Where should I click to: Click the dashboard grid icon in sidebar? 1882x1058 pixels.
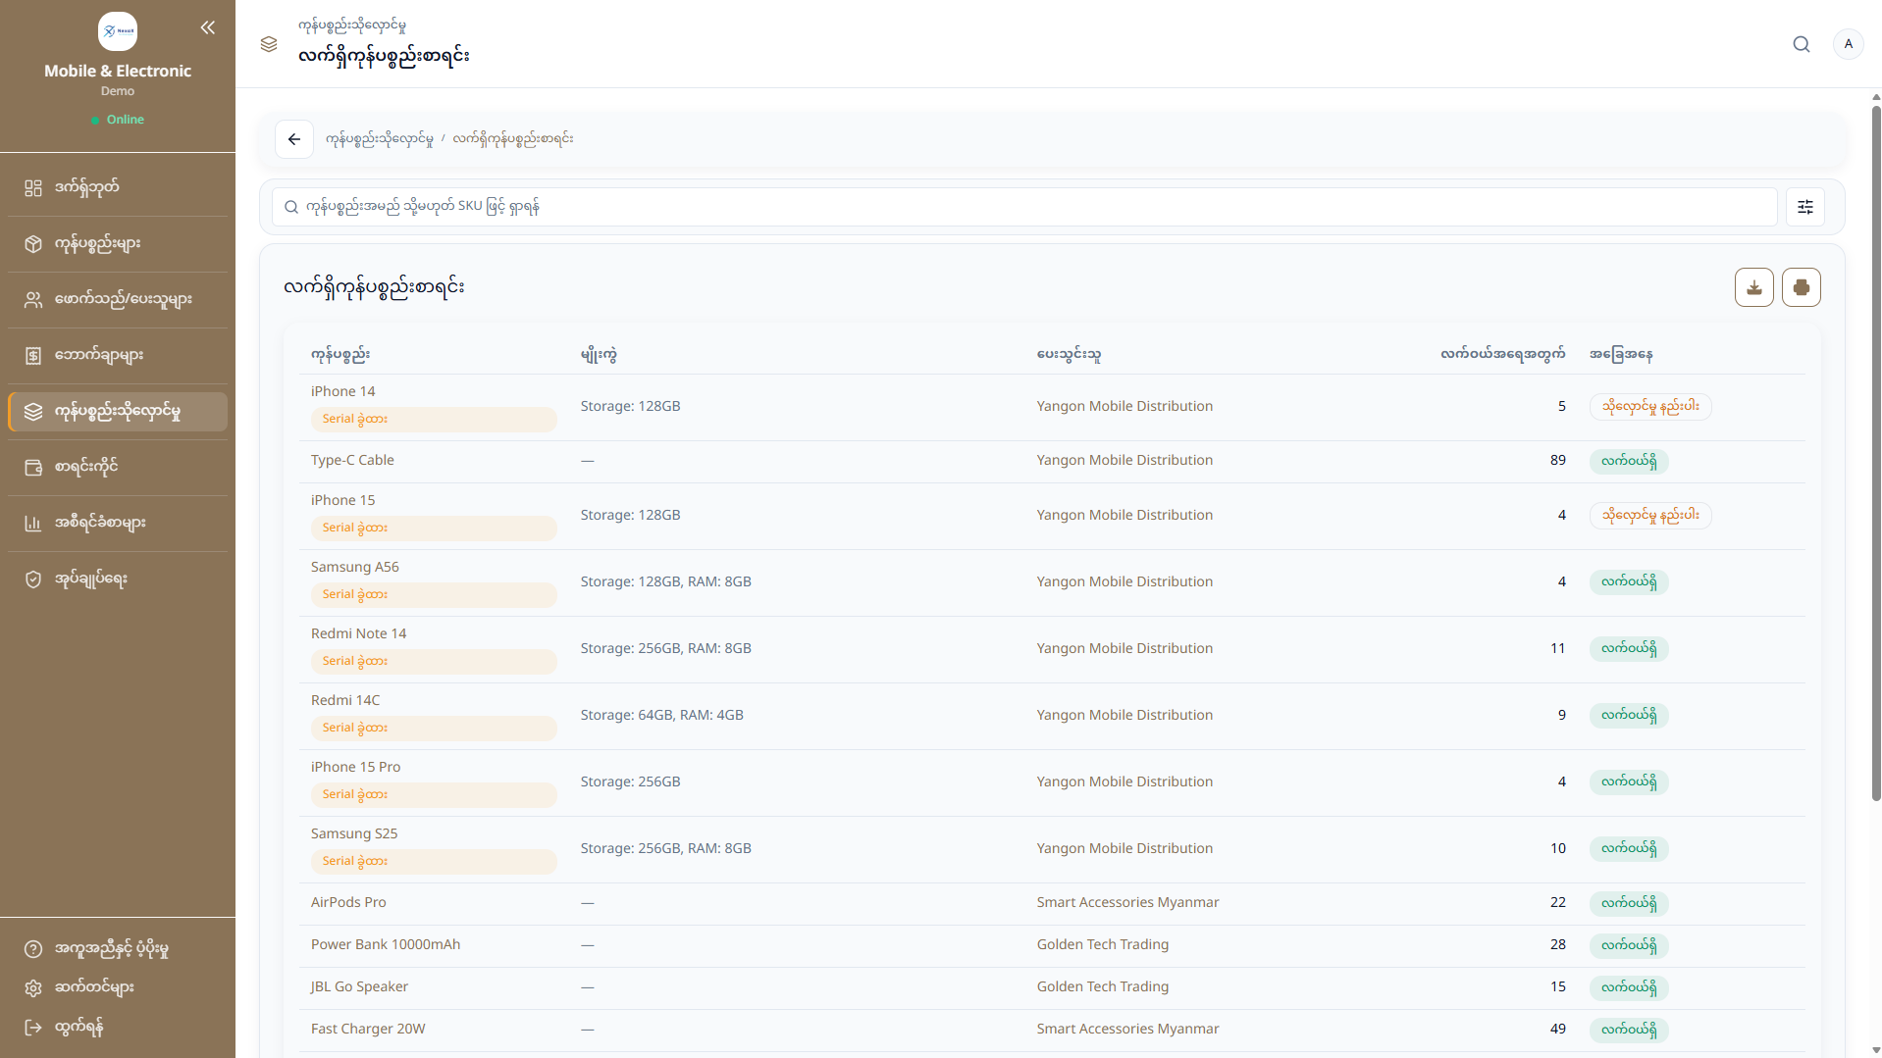pos(33,187)
